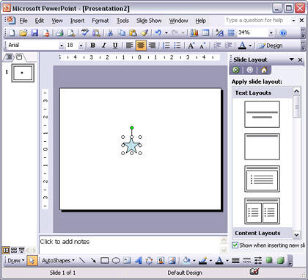Select the Oval drawing tool

coord(116,260)
